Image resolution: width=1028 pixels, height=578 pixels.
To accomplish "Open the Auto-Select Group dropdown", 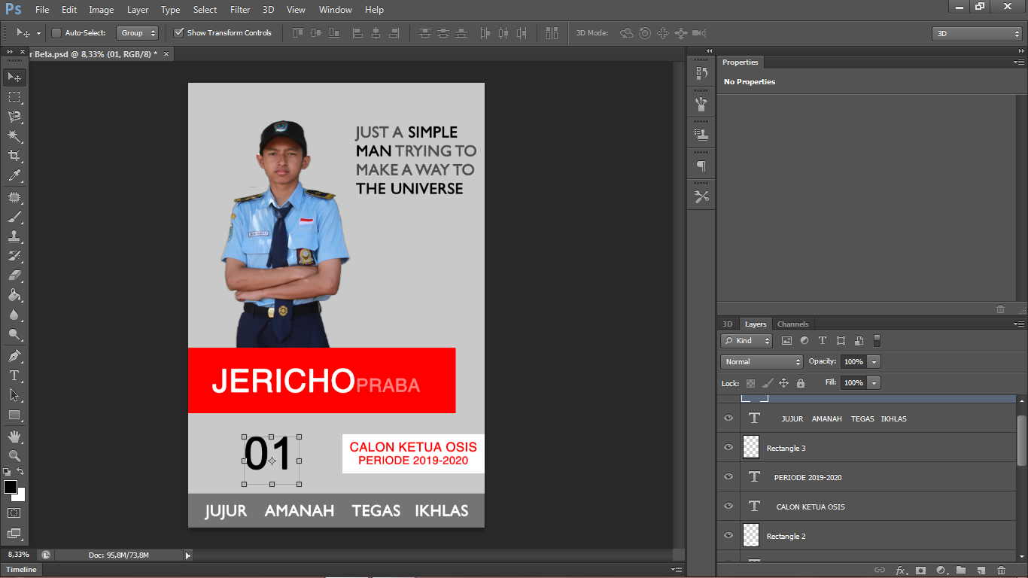I will [x=138, y=33].
